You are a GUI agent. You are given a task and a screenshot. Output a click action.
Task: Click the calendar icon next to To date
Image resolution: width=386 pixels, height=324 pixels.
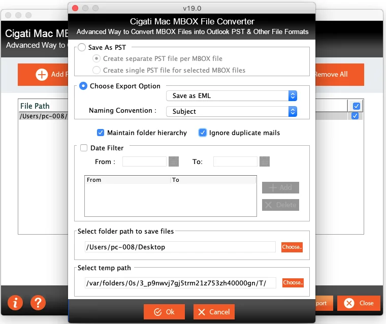click(x=265, y=161)
